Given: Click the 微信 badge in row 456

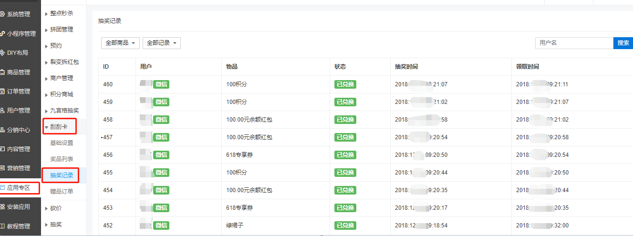Looking at the screenshot, I should pyautogui.click(x=162, y=155).
